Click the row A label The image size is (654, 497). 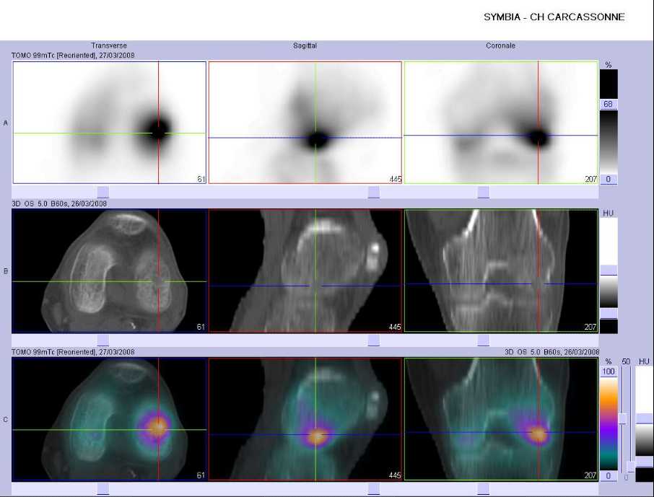tap(6, 123)
